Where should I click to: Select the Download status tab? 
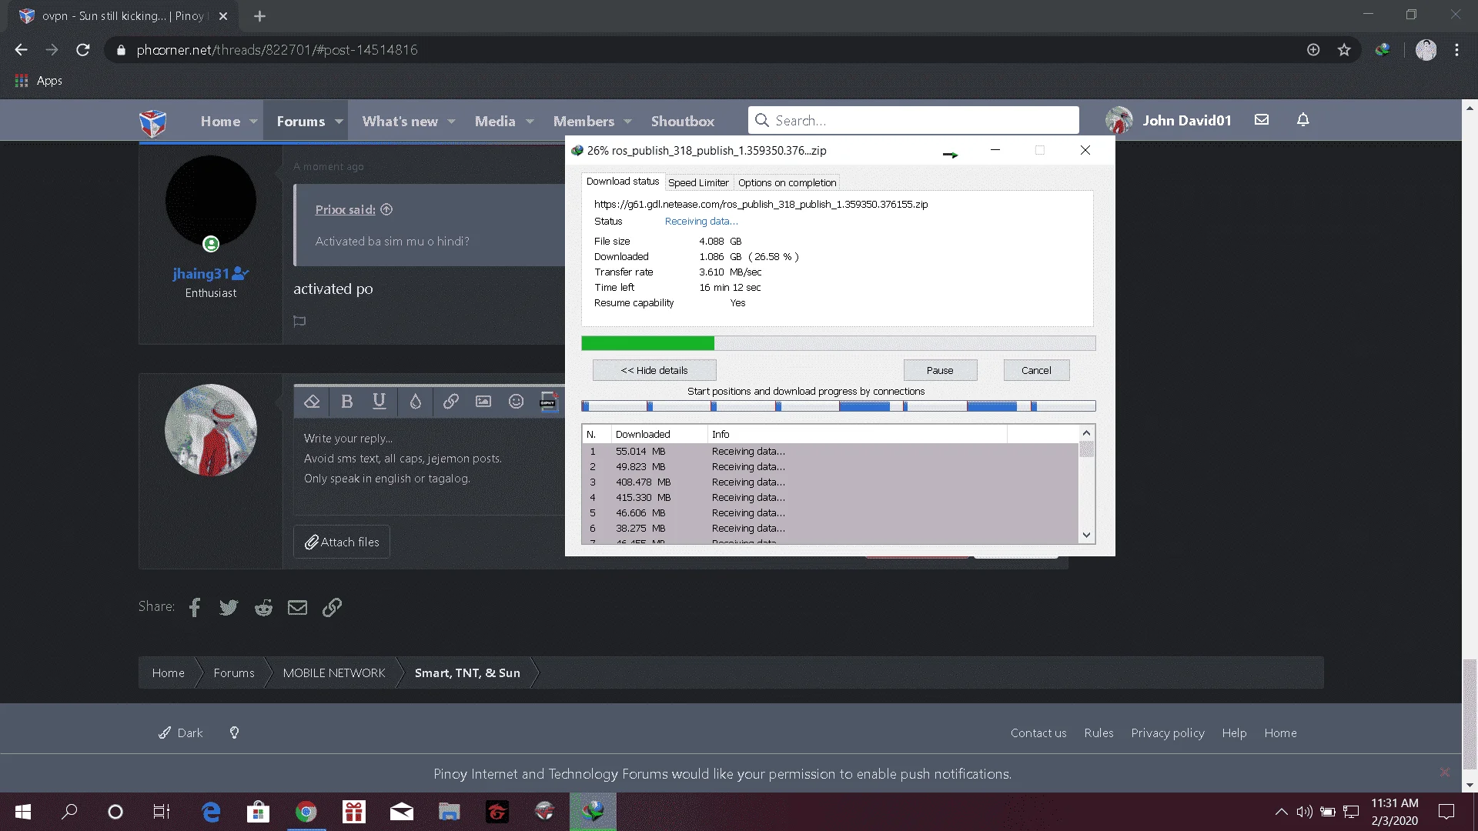[x=623, y=182]
